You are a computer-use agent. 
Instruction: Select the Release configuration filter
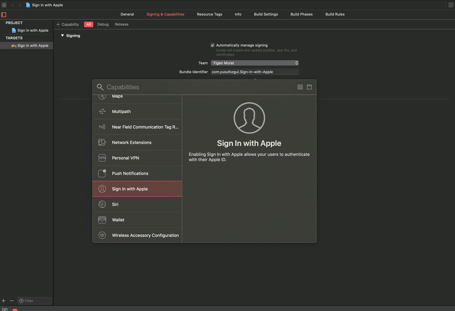121,24
